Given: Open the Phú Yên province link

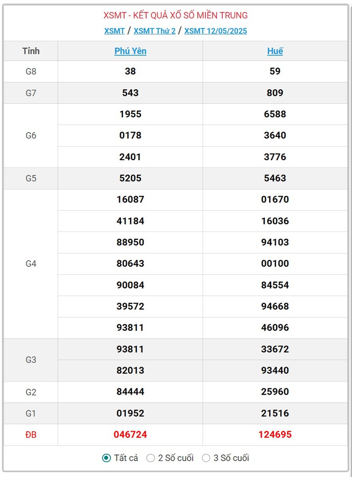Looking at the screenshot, I should coord(130,51).
